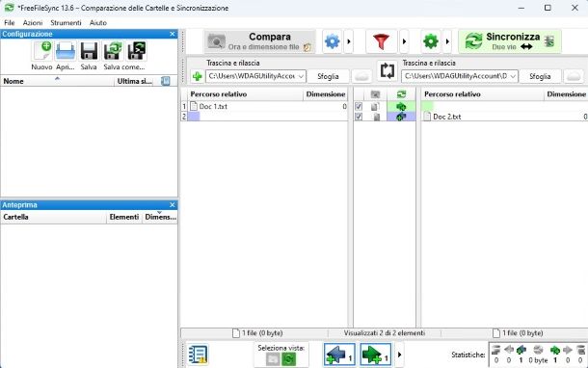Click the Cartella column header
This screenshot has height=368, width=588.
53,217
